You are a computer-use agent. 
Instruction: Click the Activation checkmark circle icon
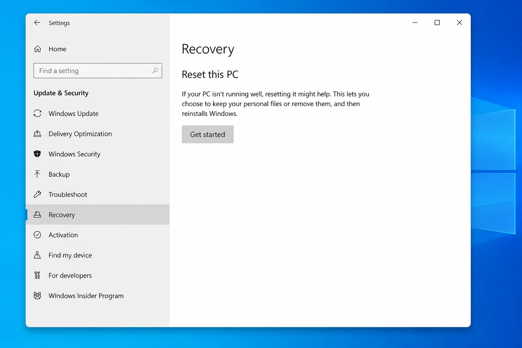(37, 235)
